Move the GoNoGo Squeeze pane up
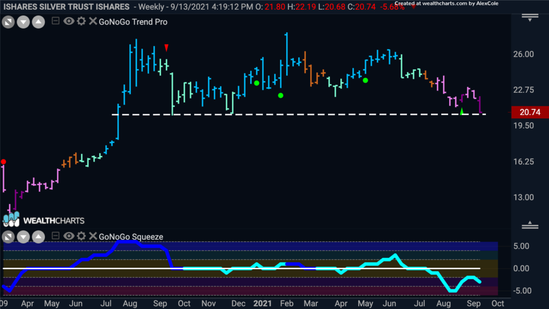Viewport: 549px width, 309px height. click(x=39, y=237)
